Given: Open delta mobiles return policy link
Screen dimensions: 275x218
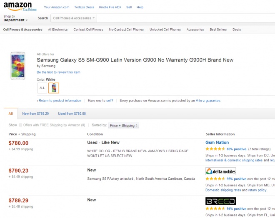Looking at the screenshot, I should (x=257, y=190).
